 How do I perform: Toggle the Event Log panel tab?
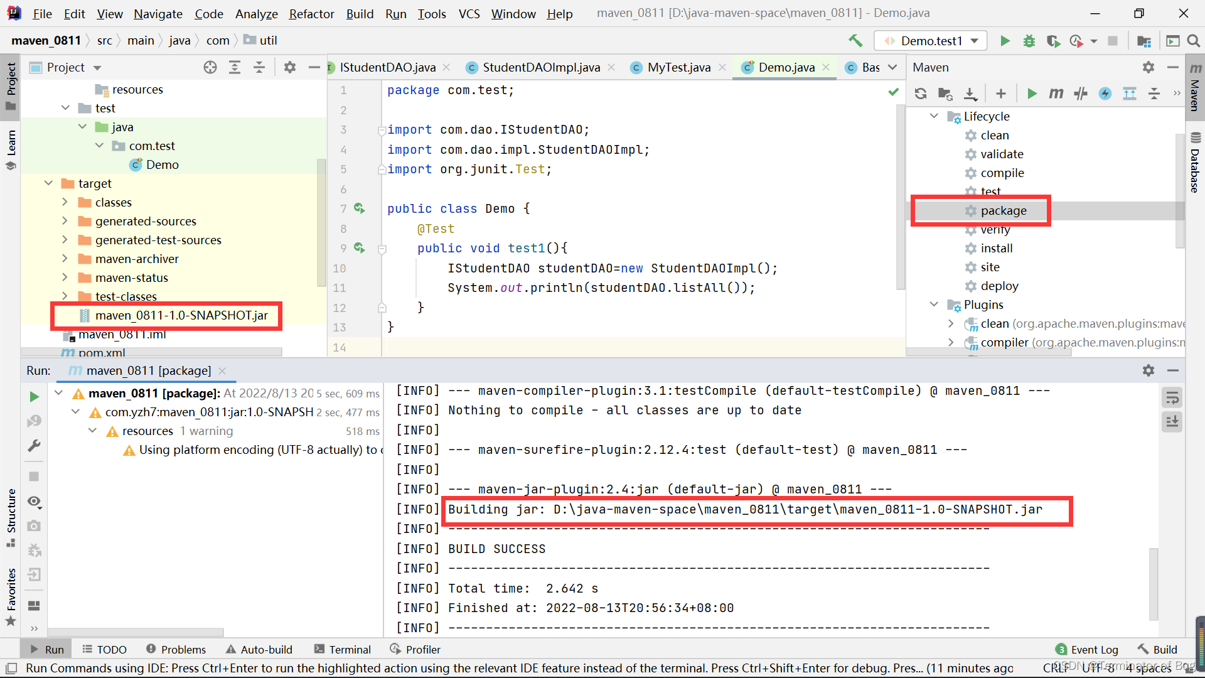[1086, 648]
